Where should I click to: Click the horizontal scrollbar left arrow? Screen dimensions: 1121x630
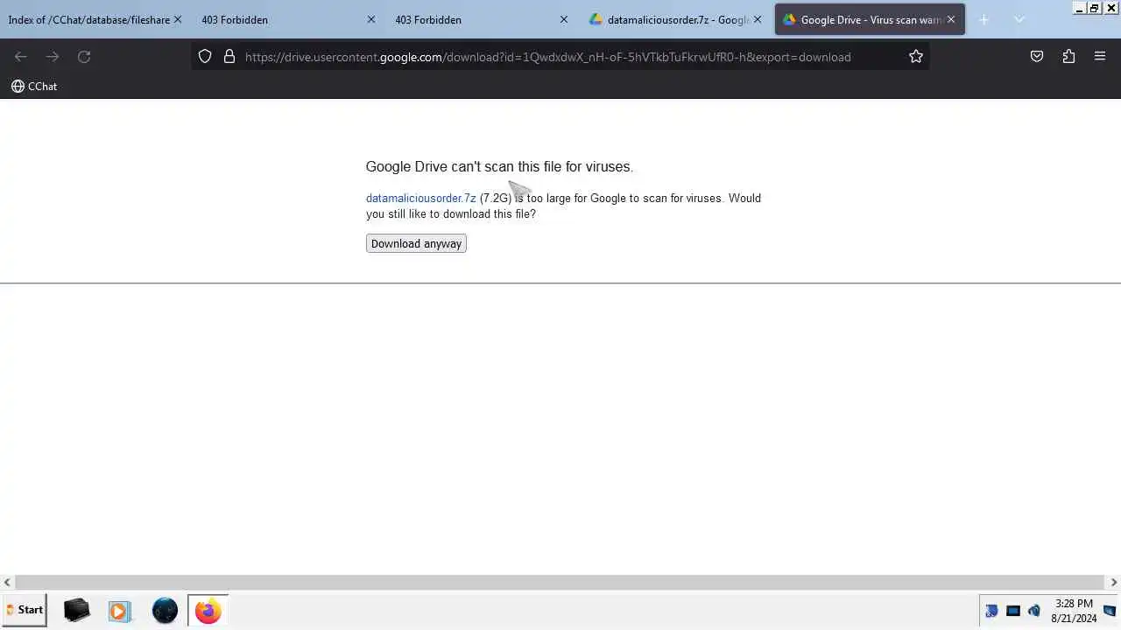pos(7,582)
